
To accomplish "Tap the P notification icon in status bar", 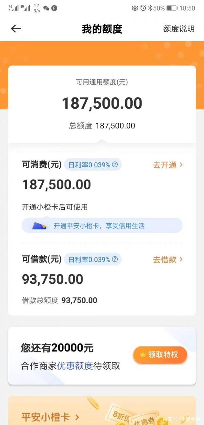I will pyautogui.click(x=54, y=8).
